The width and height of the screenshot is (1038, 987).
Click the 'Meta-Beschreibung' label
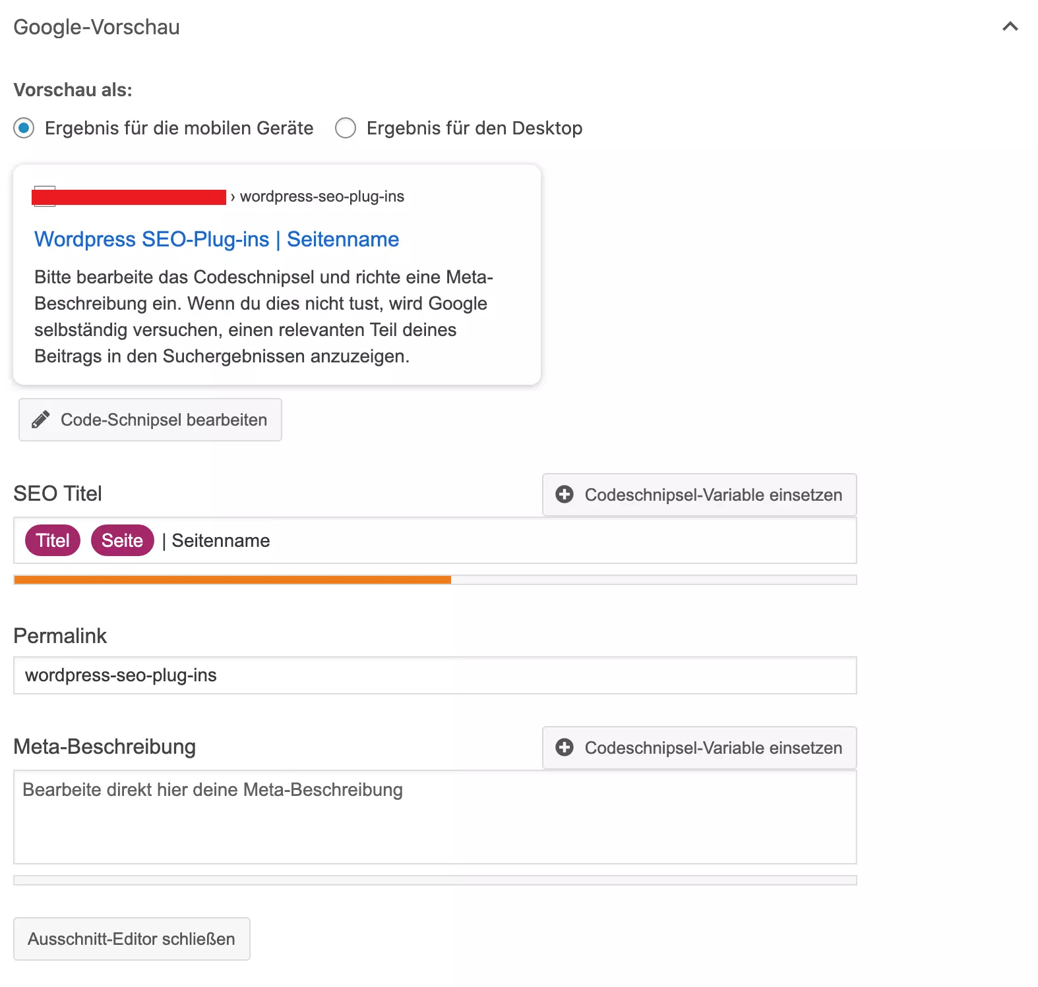[x=105, y=747]
